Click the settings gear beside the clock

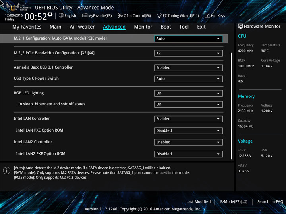click(50, 14)
